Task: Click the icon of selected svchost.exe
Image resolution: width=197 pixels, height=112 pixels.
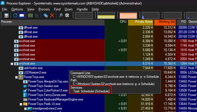Action: tap(16, 64)
